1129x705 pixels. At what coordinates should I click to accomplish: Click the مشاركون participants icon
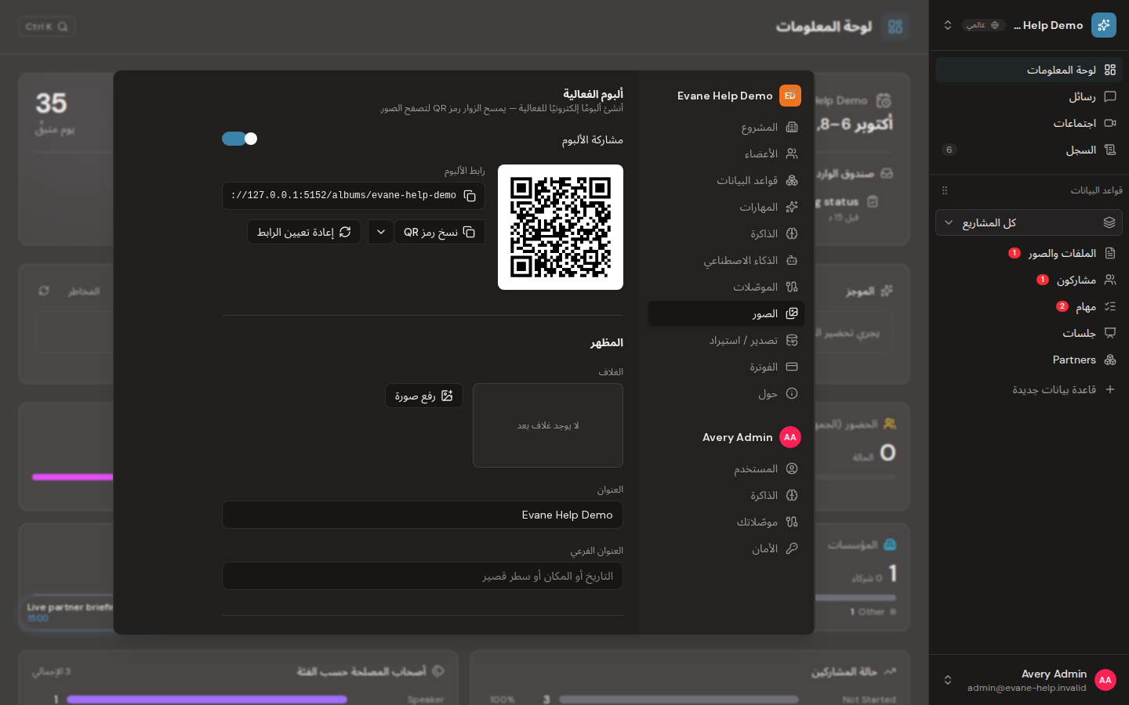(x=1110, y=280)
